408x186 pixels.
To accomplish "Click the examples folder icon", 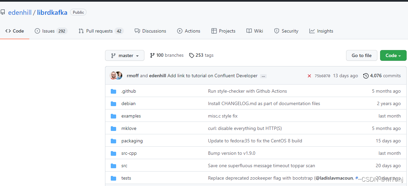I will point(113,116).
